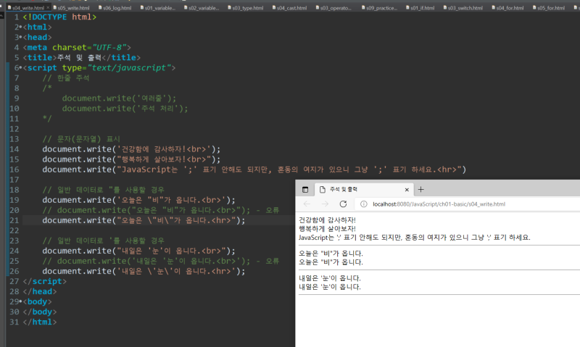Click line number 21 in the gutter
The width and height of the screenshot is (580, 347).
click(x=14, y=220)
